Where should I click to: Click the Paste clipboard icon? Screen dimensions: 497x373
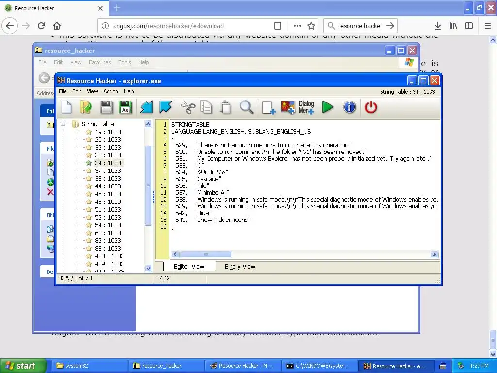(x=225, y=107)
